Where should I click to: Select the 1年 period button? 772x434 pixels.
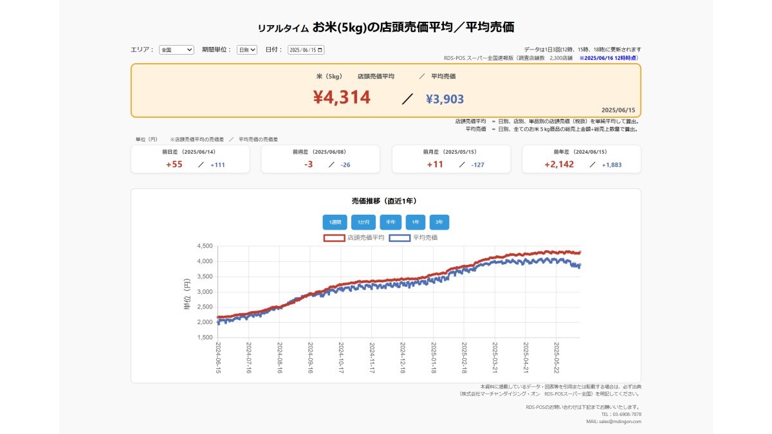tap(415, 222)
